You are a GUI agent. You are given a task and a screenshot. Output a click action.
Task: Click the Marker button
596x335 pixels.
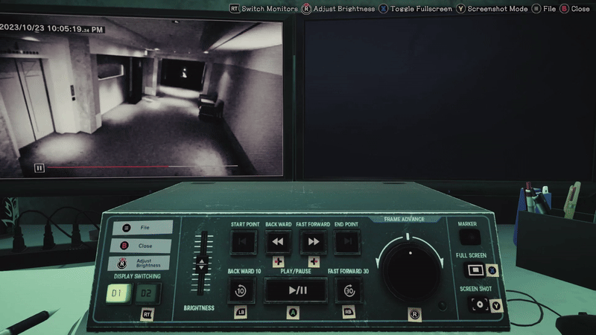pos(470,237)
